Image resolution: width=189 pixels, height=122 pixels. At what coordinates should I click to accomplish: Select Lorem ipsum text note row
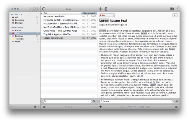point(69,38)
